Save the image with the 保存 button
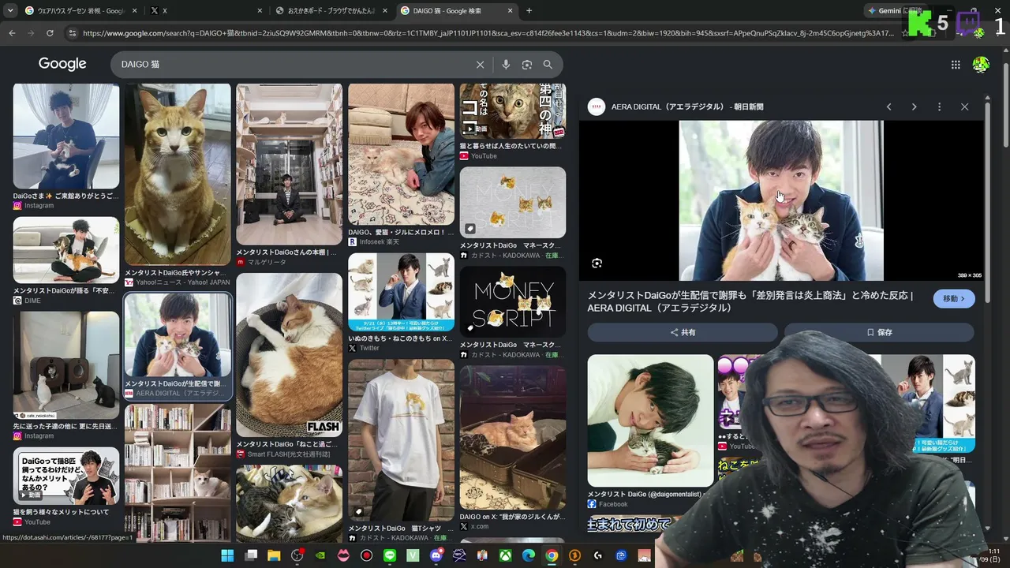This screenshot has width=1010, height=568. point(879,332)
